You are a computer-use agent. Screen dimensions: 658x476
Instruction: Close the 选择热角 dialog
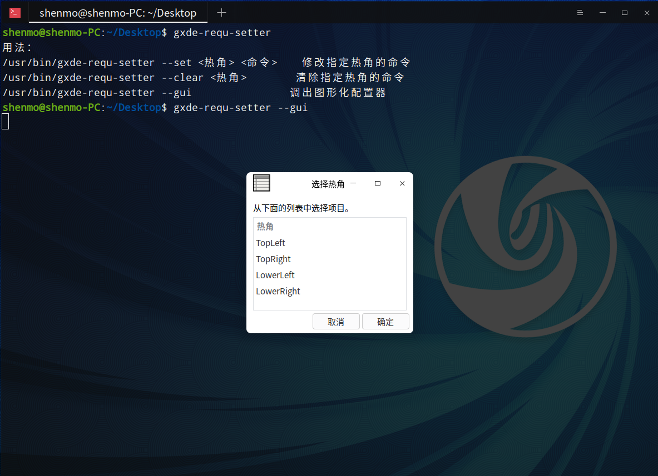(x=402, y=183)
